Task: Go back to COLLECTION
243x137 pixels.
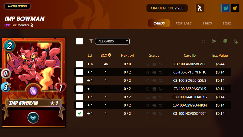Action: point(17,6)
